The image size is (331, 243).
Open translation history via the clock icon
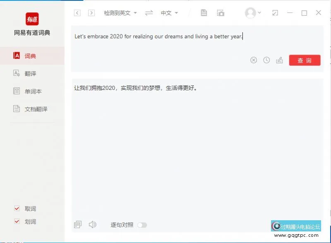pyautogui.click(x=266, y=60)
